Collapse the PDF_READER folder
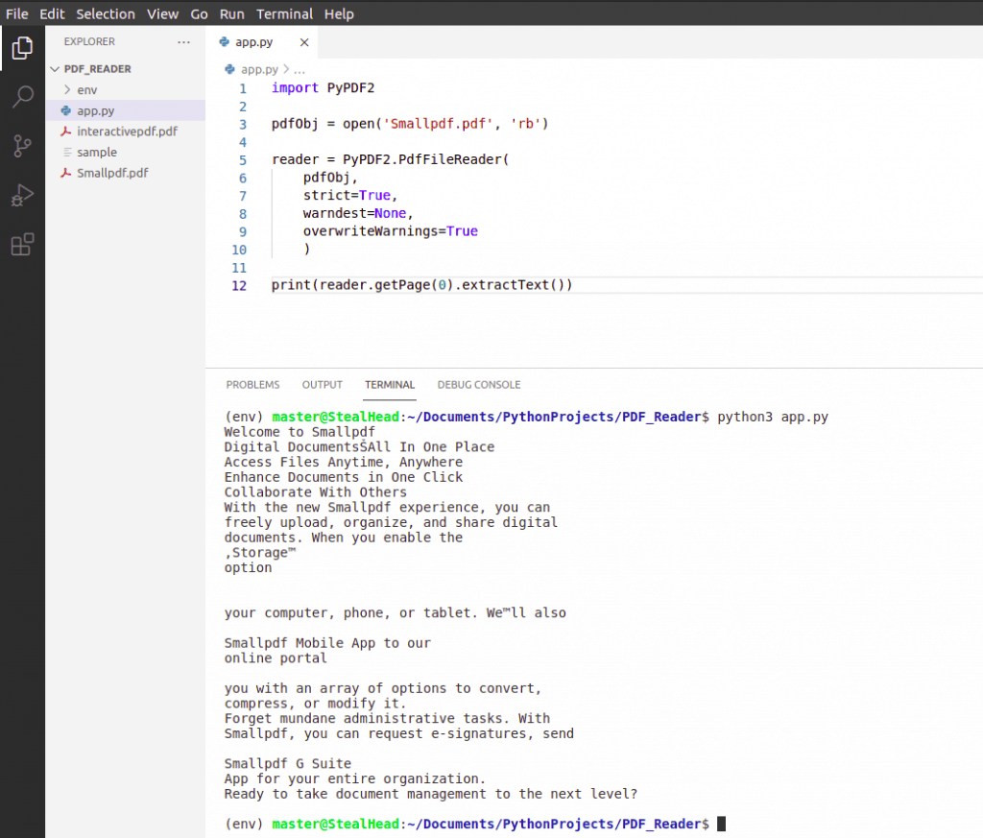983x838 pixels. coord(55,68)
